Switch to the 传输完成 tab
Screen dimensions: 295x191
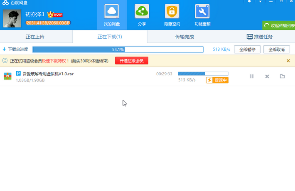pyautogui.click(x=184, y=37)
